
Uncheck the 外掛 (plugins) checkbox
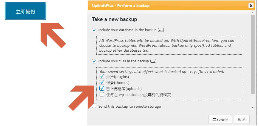pyautogui.click(x=102, y=77)
